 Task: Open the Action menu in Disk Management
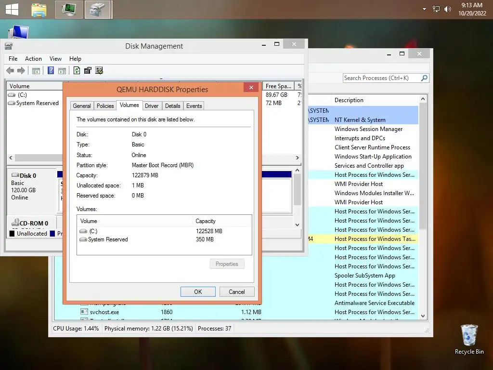pos(33,58)
